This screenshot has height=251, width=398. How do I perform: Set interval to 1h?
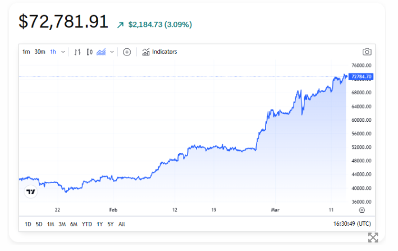(53, 52)
